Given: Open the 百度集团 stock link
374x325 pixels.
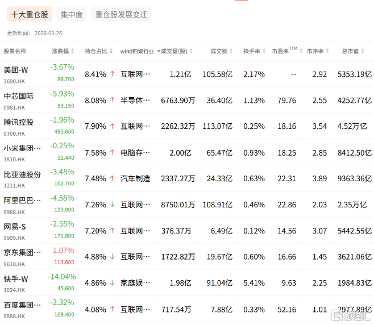Looking at the screenshot, I should [x=22, y=305].
